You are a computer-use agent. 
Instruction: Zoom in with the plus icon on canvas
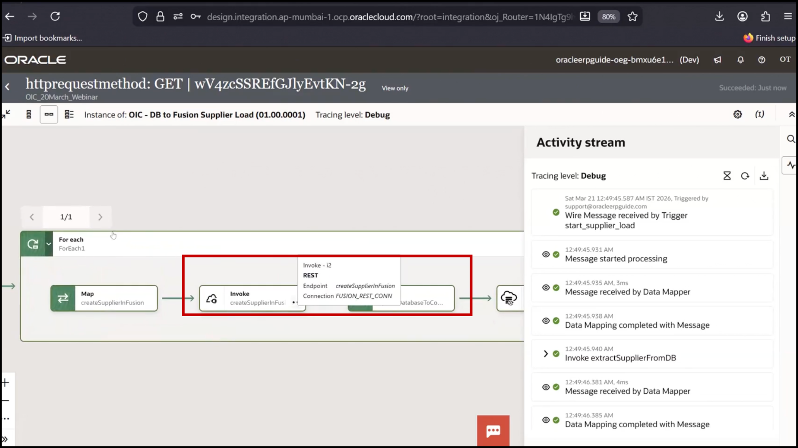(5, 382)
